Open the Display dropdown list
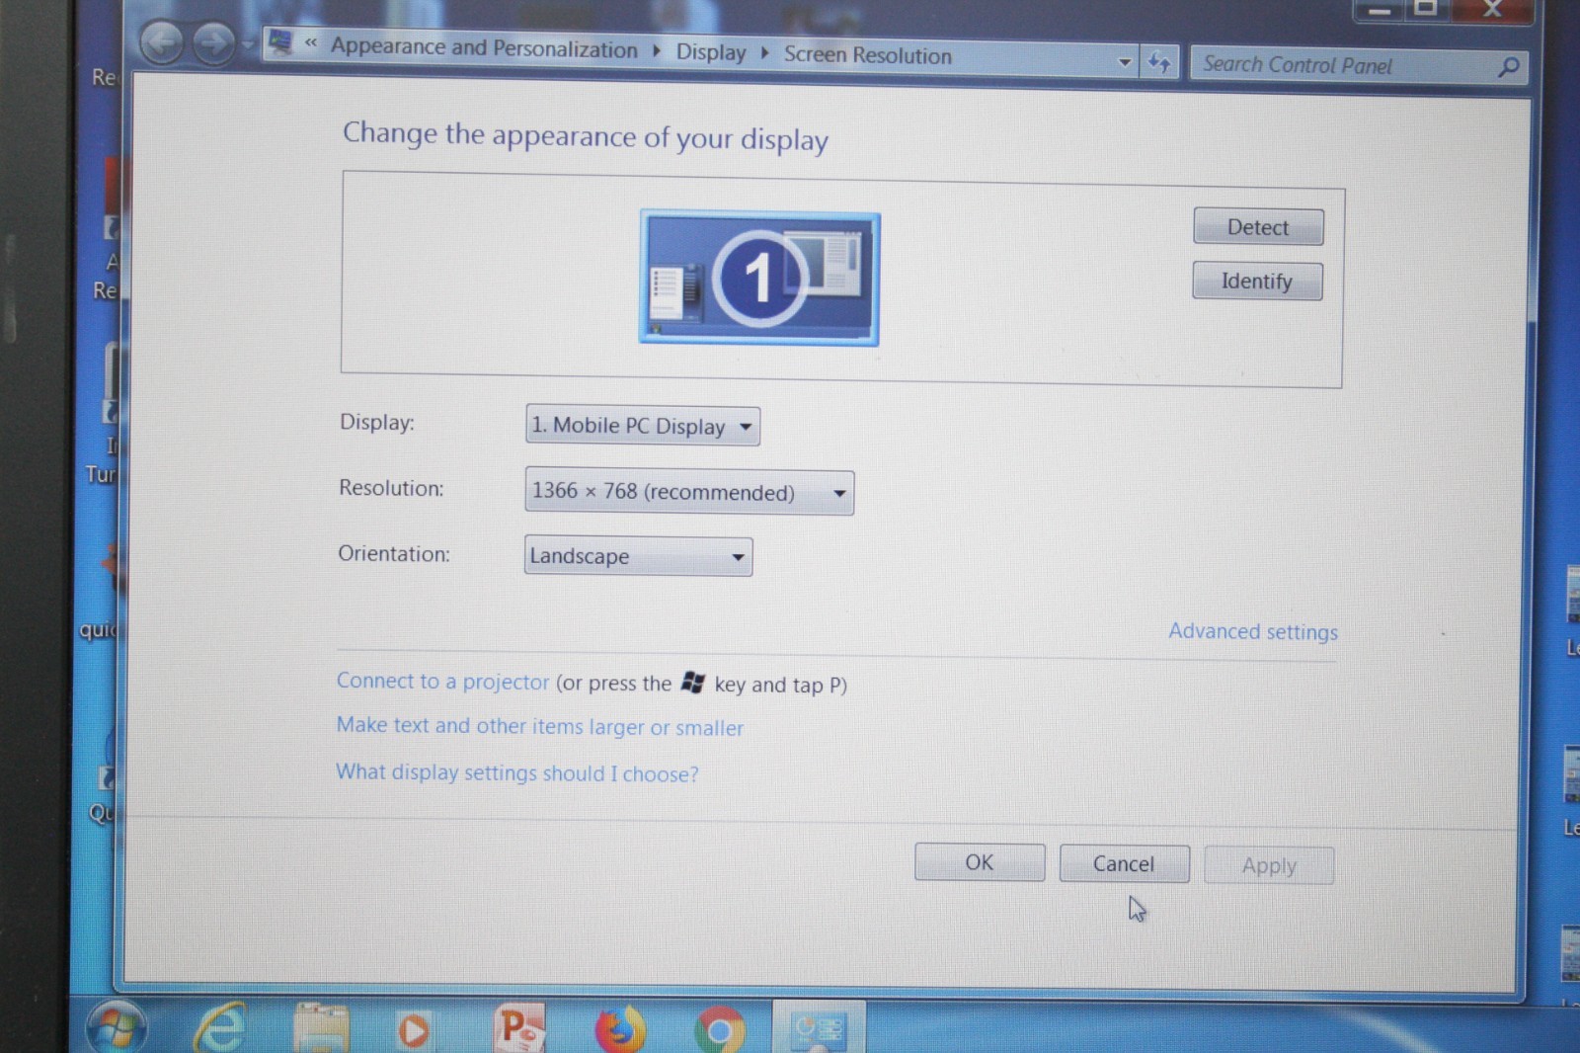 (643, 426)
